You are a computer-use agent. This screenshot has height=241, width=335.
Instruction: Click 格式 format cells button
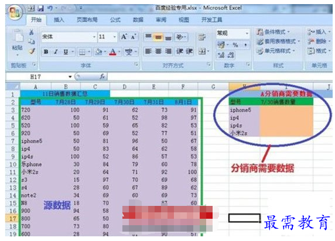point(319,51)
